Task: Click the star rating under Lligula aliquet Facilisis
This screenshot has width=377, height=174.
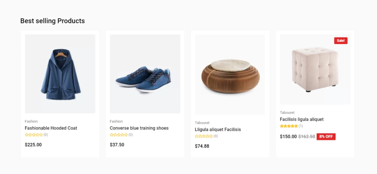Action: point(204,136)
